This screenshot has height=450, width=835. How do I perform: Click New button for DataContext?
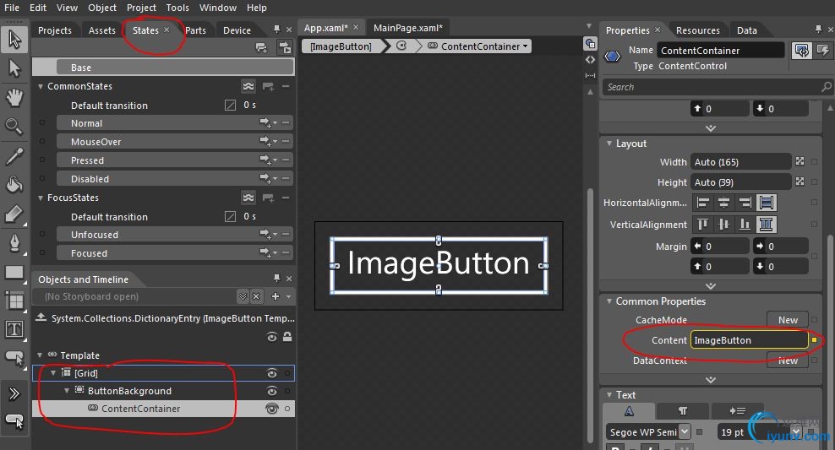coord(788,361)
